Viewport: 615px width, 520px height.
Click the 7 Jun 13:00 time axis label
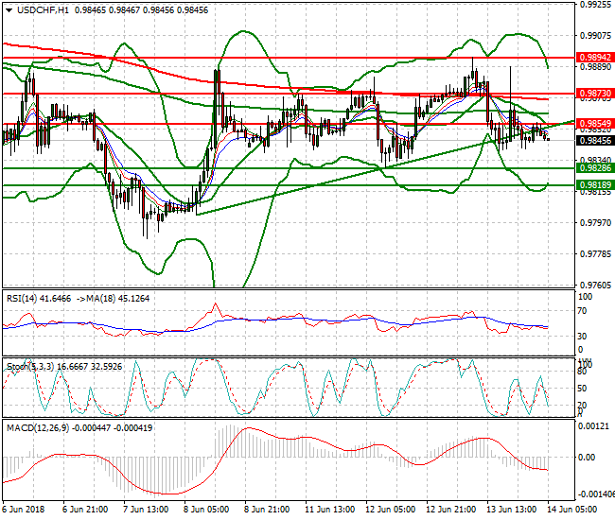(146, 510)
